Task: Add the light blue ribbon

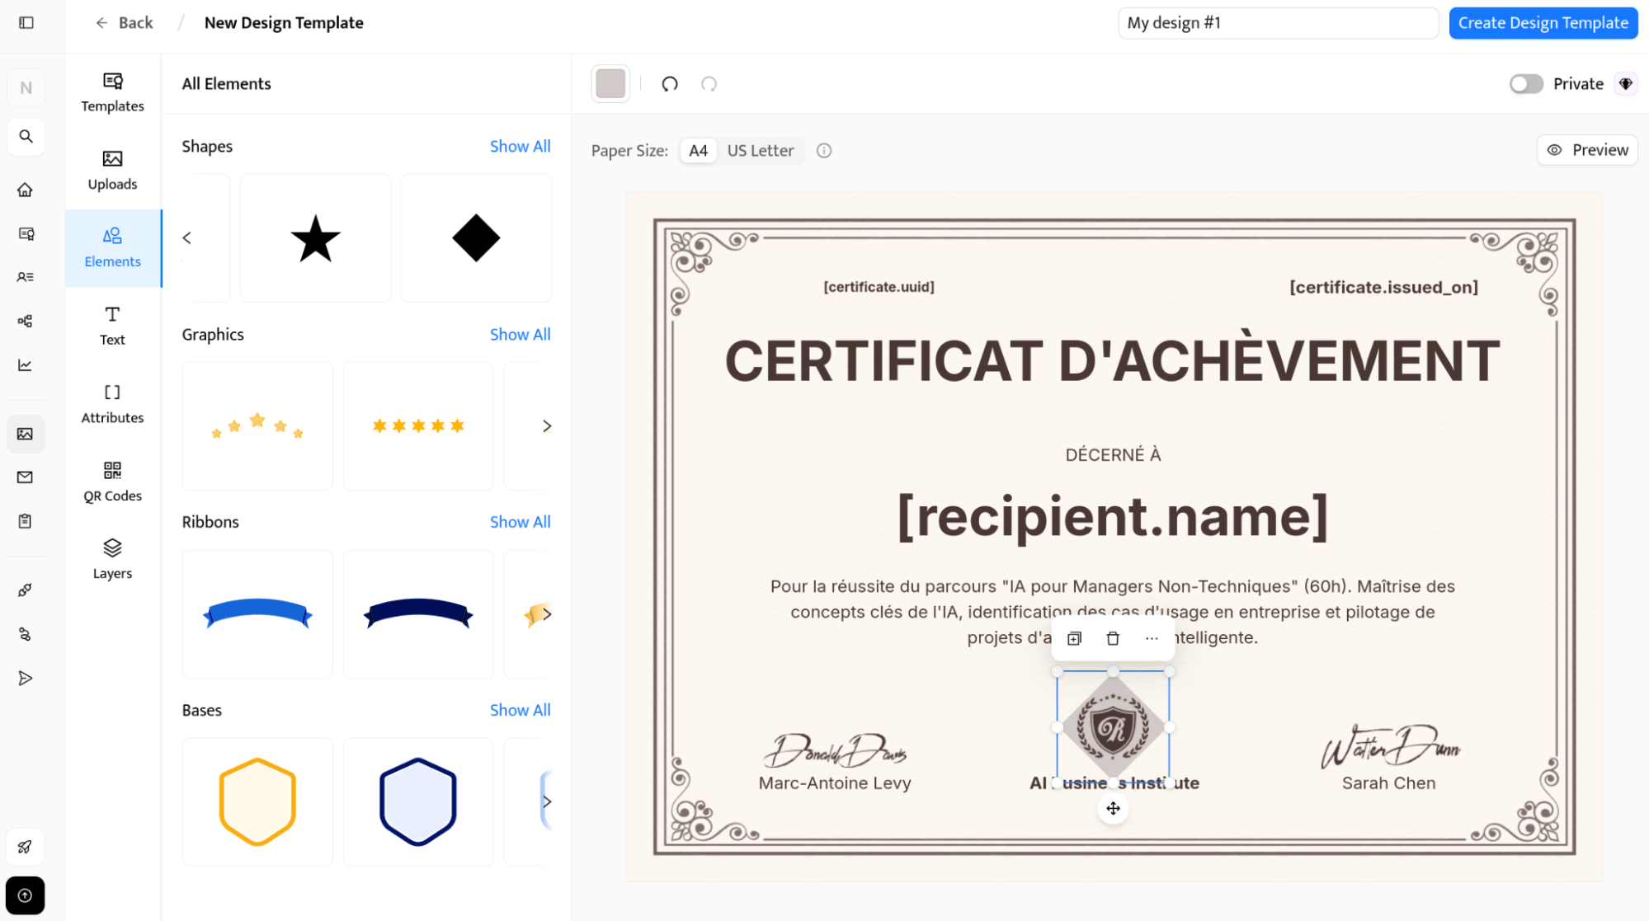Action: tap(257, 614)
